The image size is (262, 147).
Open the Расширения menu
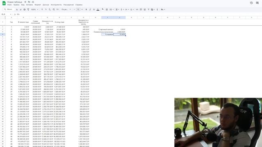coord(68,5)
